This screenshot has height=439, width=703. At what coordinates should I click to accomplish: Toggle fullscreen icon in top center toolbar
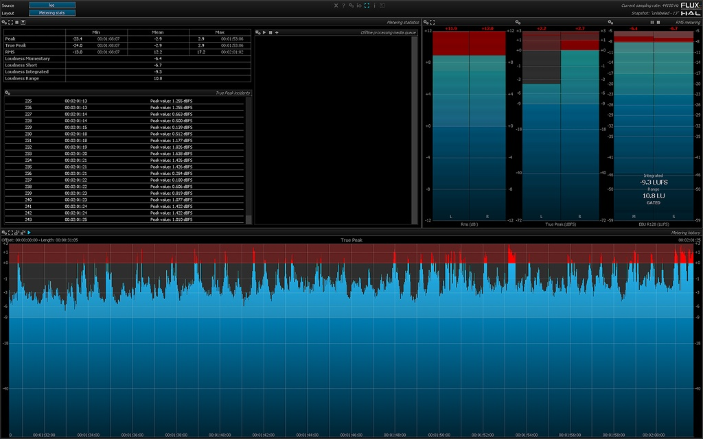click(x=367, y=5)
